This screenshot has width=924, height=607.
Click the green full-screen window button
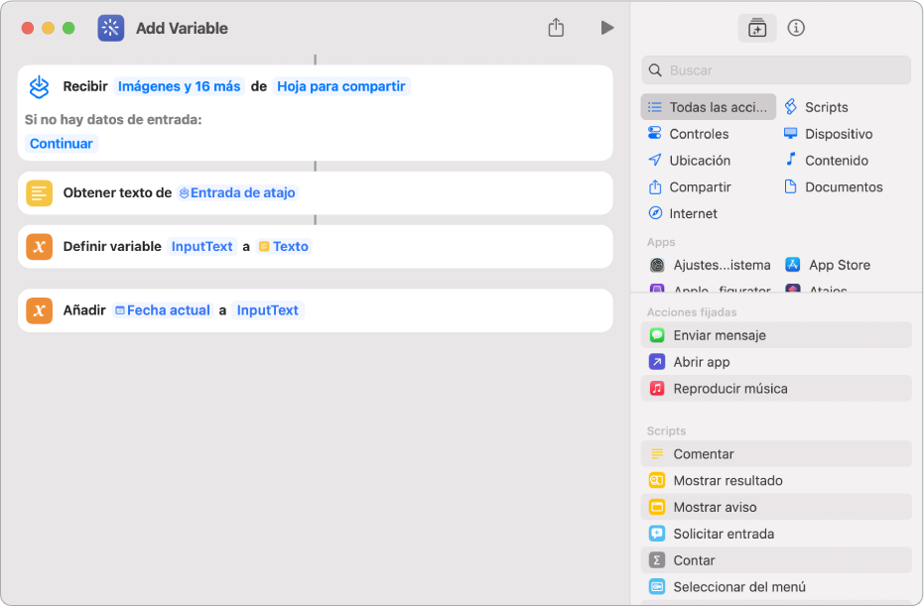coord(68,28)
